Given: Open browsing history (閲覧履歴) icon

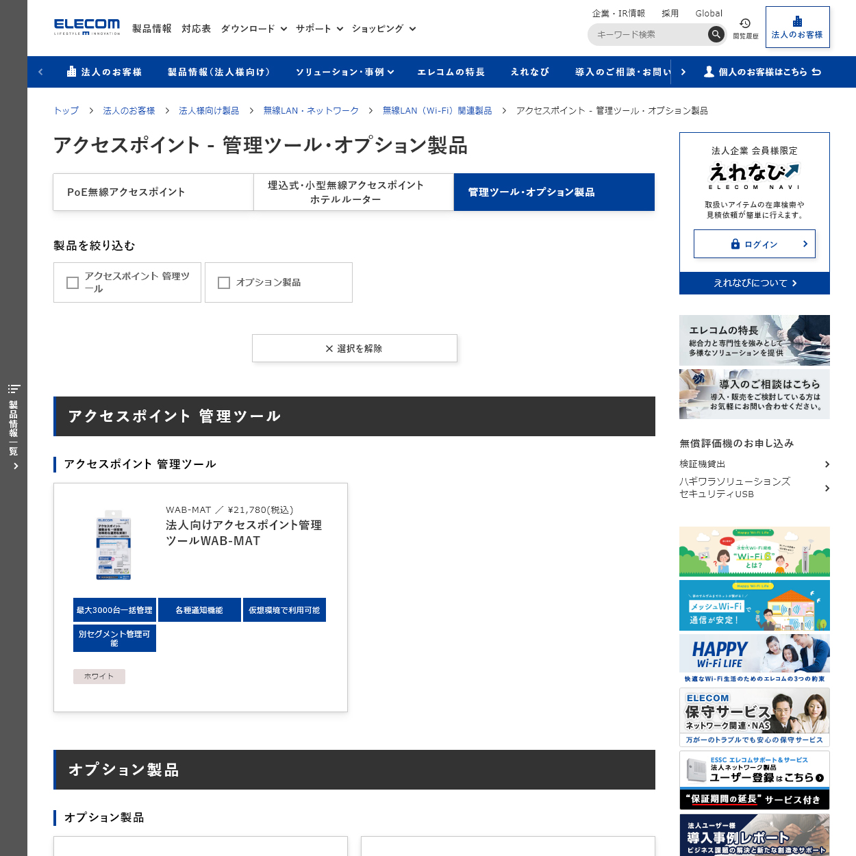Looking at the screenshot, I should [x=745, y=28].
